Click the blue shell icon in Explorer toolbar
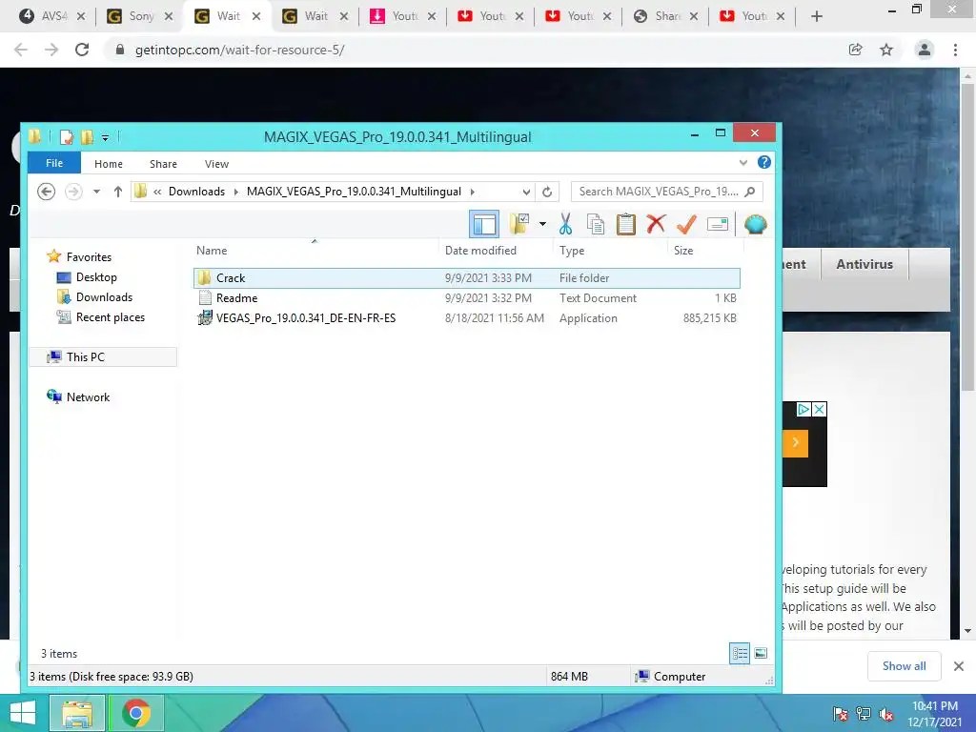 (755, 224)
